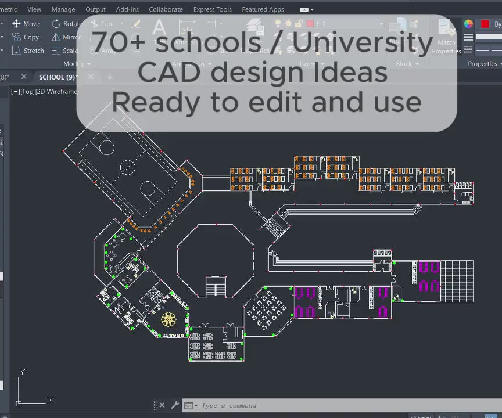The image size is (502, 418).
Task: Select the Trim tool
Action: click(x=102, y=24)
